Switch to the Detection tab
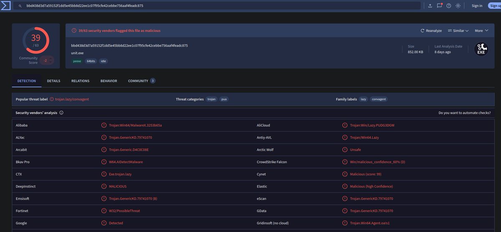 point(27,81)
